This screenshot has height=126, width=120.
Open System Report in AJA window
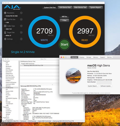click(96, 8)
